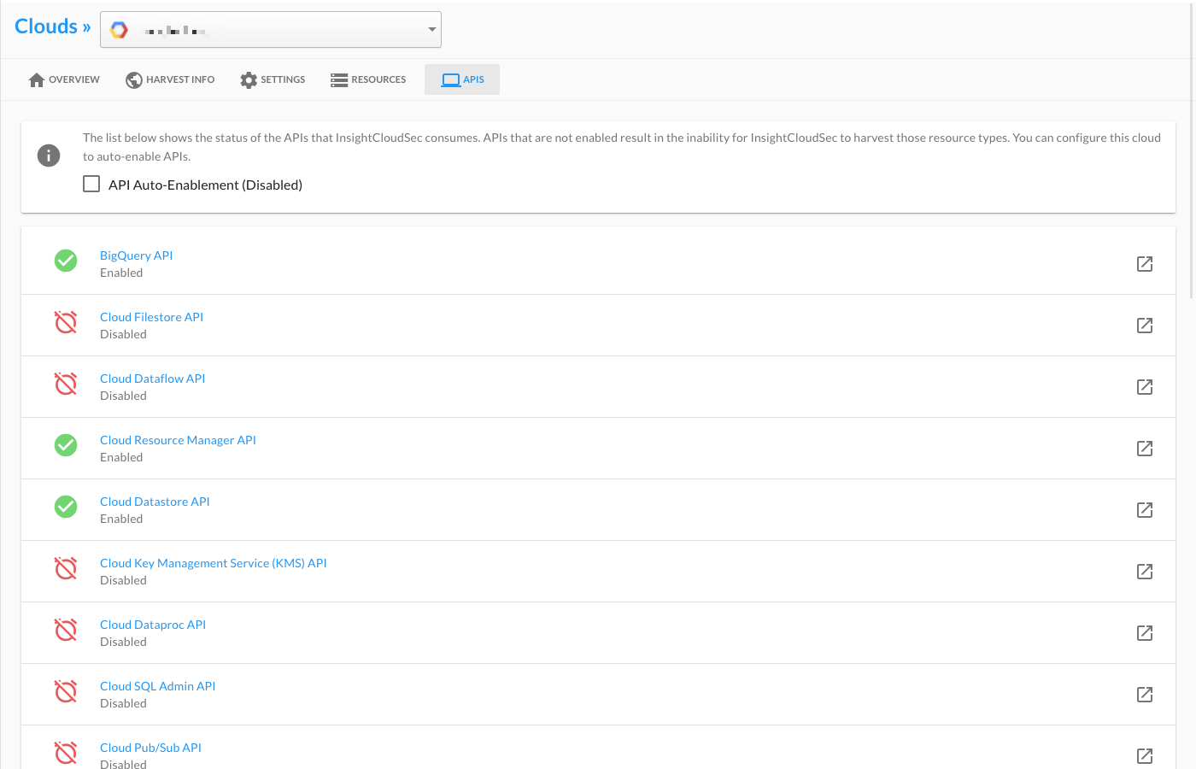Click the info circle icon in the notice panel
This screenshot has width=1196, height=769.
[49, 155]
